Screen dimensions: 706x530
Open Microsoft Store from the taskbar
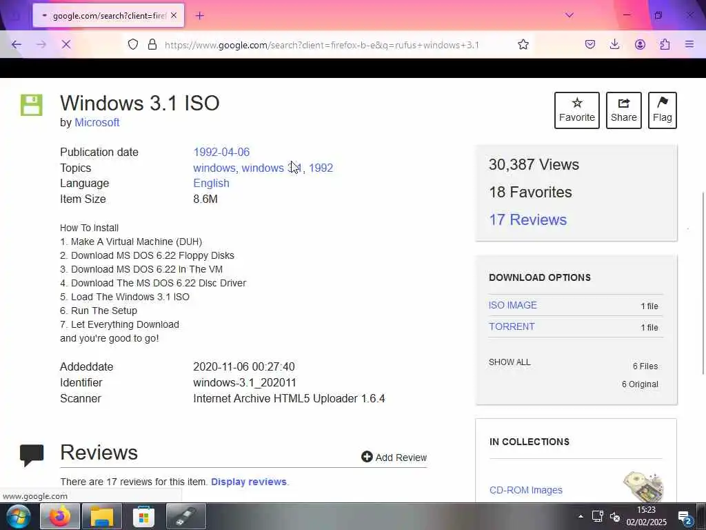[x=143, y=517]
